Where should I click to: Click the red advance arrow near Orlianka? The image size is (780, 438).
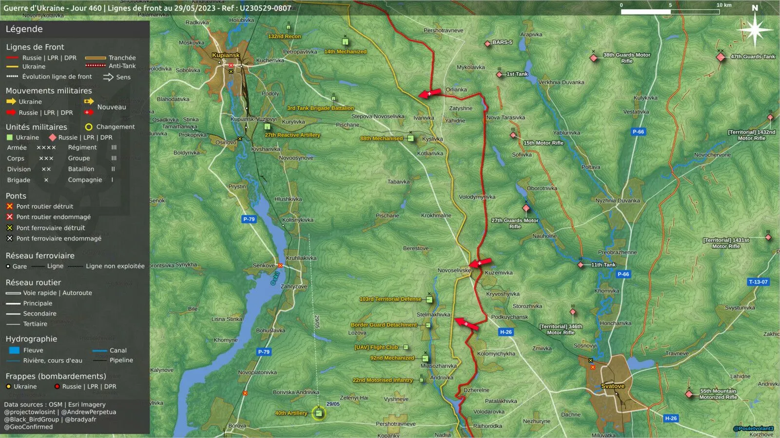point(429,93)
